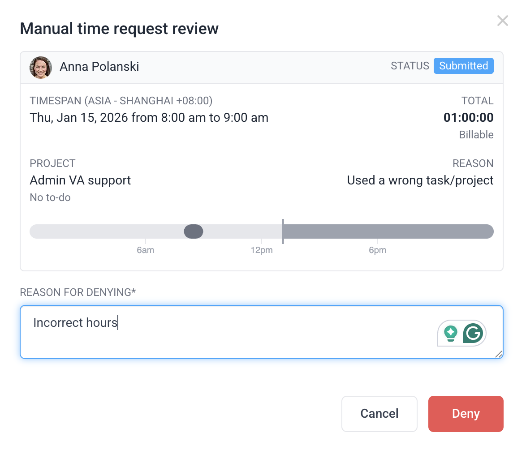Viewport: 526px width, 454px height.
Task: Close the manual time request review dialog
Action: pos(502,21)
